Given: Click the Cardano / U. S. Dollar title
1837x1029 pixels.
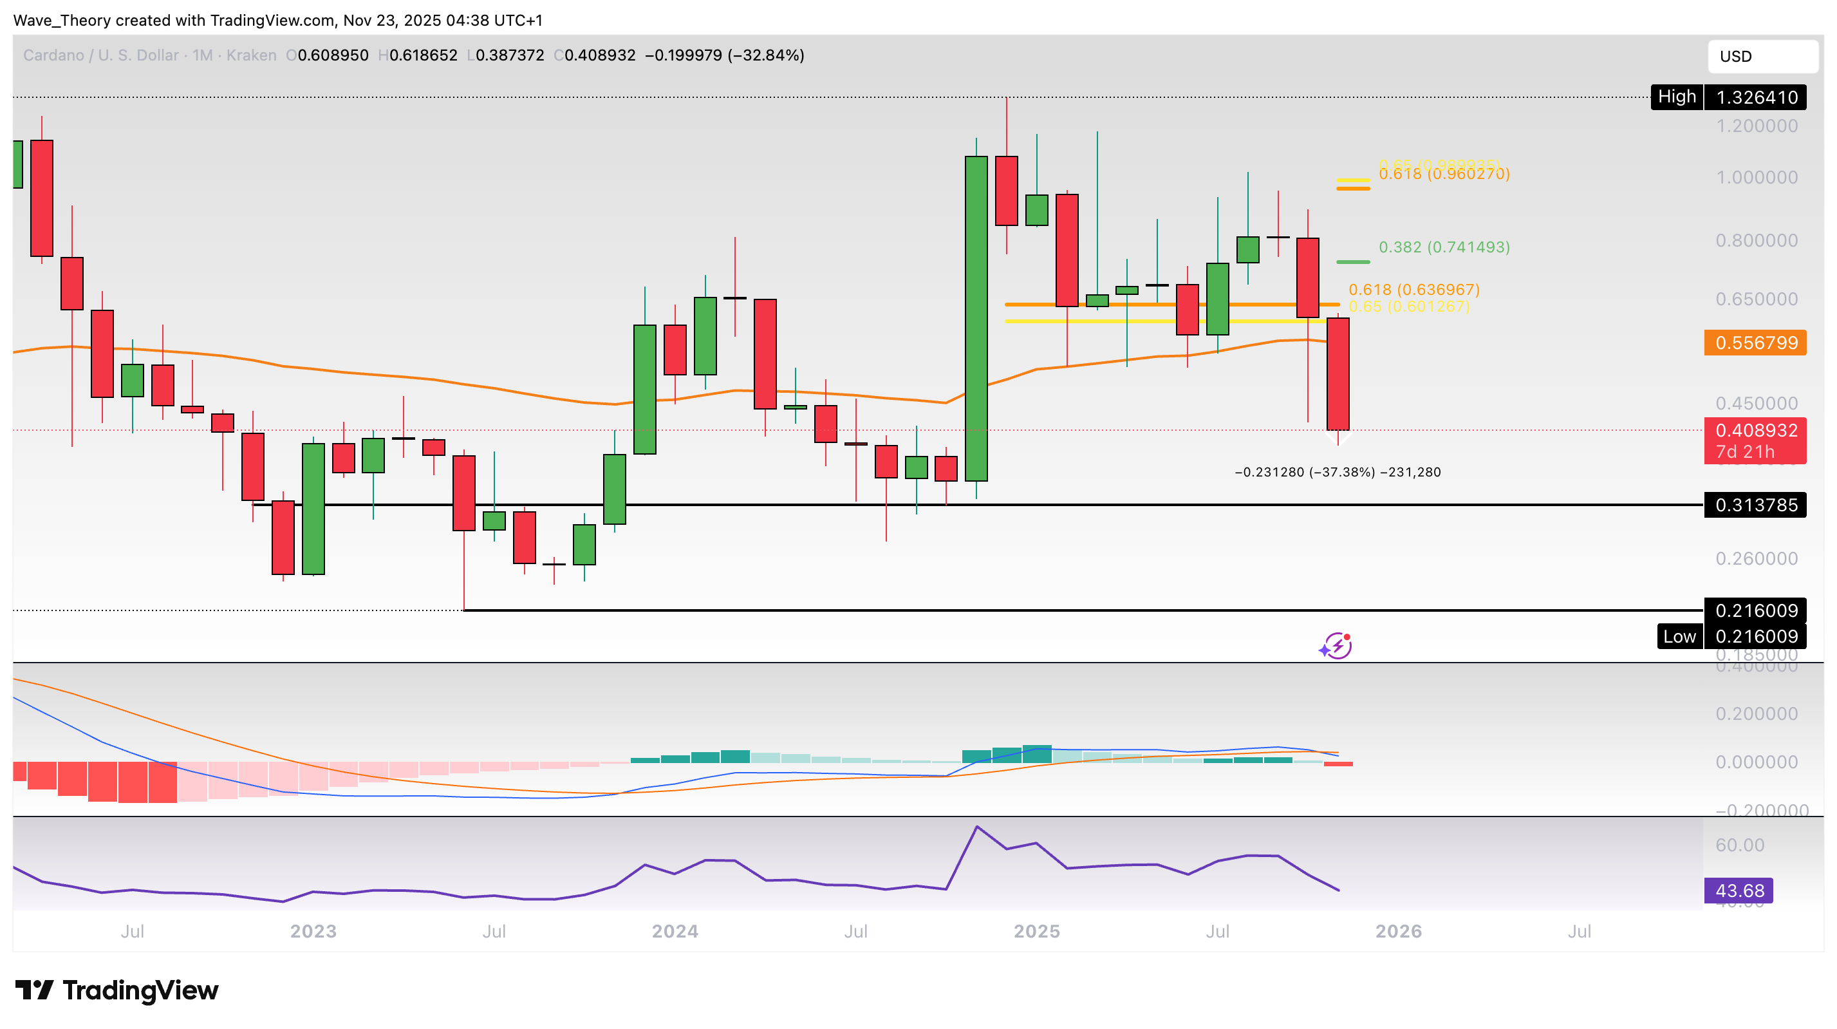Looking at the screenshot, I should [100, 55].
